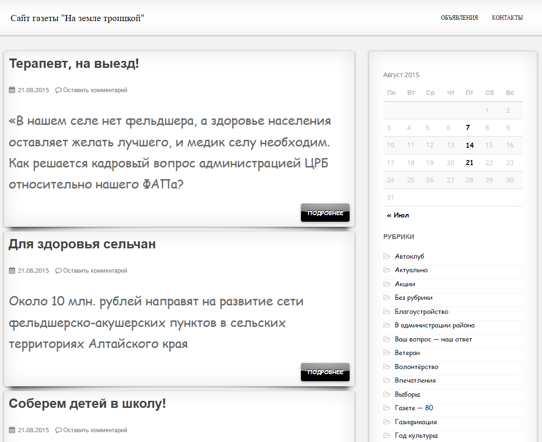Click the РУБРИКИ section heading
The image size is (542, 442).
click(x=399, y=237)
